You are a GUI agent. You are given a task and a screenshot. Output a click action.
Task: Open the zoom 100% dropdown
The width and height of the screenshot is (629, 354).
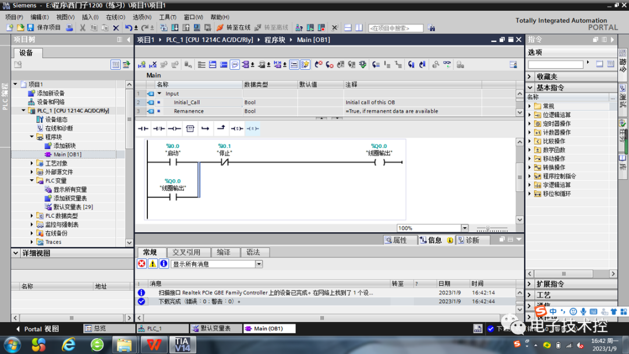(x=465, y=228)
